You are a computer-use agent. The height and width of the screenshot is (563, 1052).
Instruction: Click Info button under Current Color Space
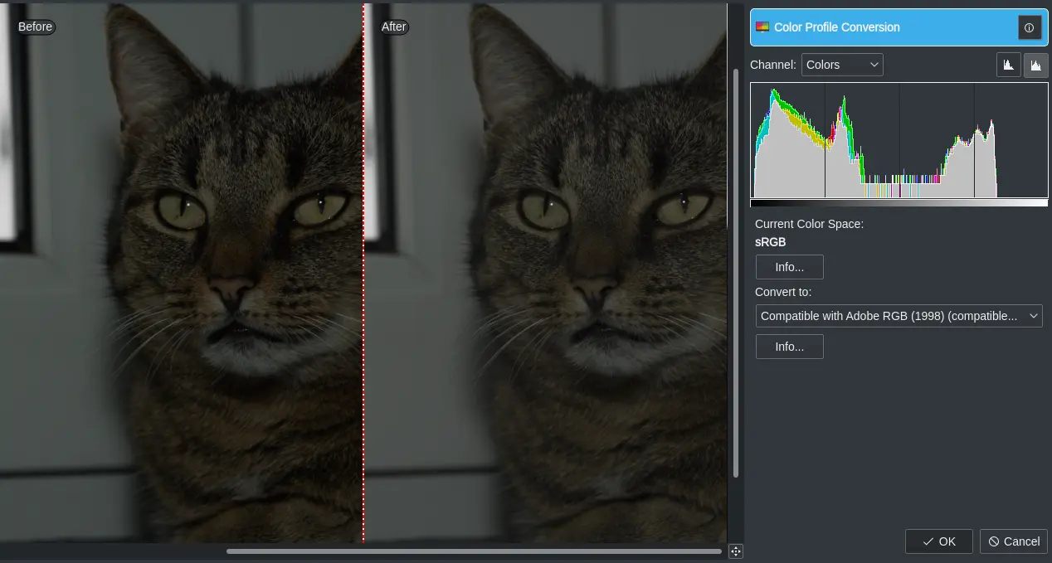pos(789,266)
